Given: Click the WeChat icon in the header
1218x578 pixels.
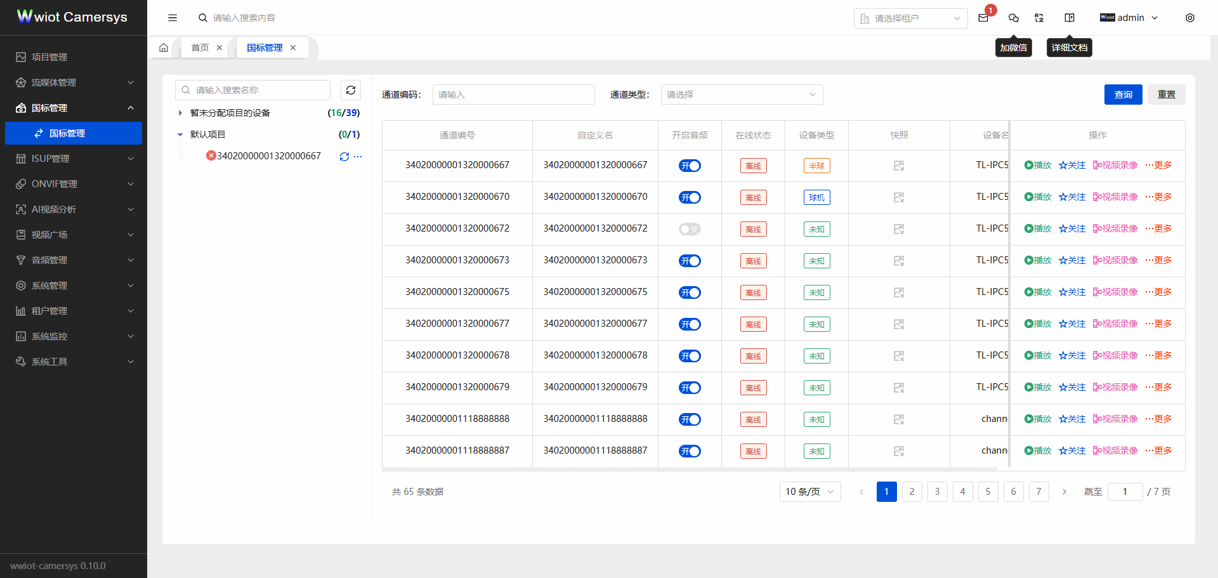Looking at the screenshot, I should [1013, 18].
